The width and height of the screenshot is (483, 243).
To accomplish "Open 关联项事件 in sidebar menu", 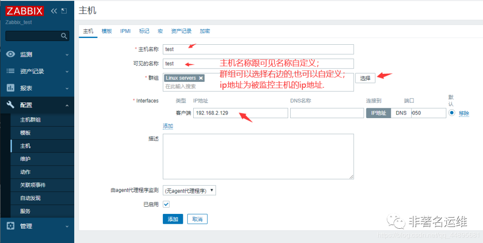I will point(42,185).
